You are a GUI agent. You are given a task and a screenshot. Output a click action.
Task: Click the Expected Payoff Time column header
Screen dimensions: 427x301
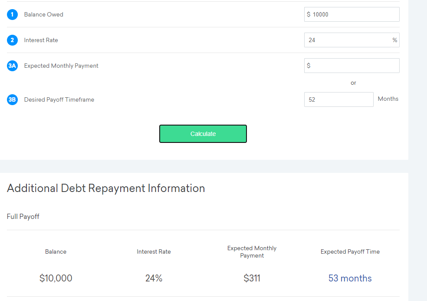point(350,251)
